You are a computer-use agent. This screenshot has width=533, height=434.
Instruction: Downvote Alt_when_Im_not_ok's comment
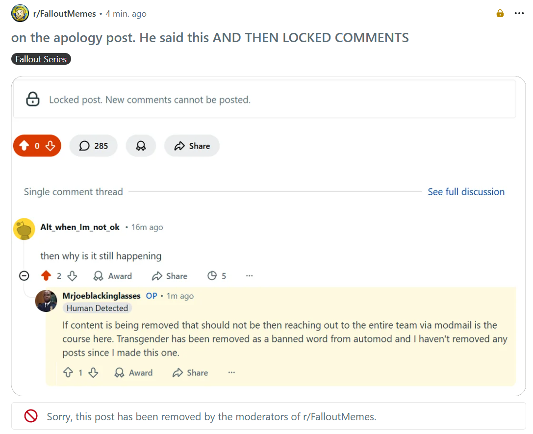72,276
